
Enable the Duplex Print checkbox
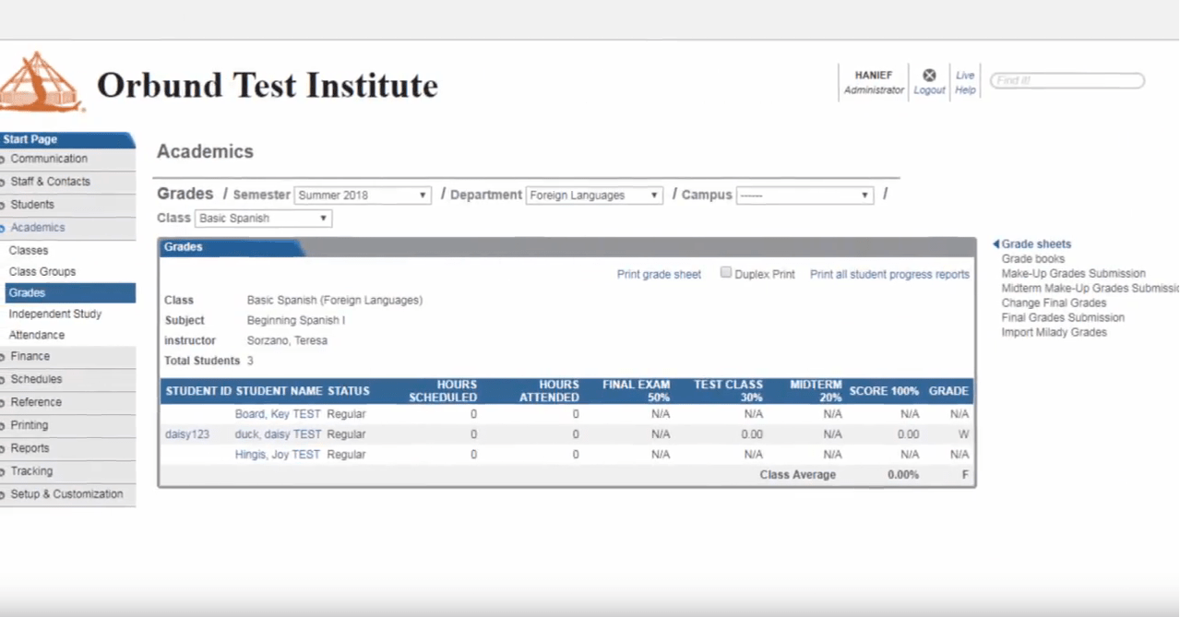[x=726, y=272]
